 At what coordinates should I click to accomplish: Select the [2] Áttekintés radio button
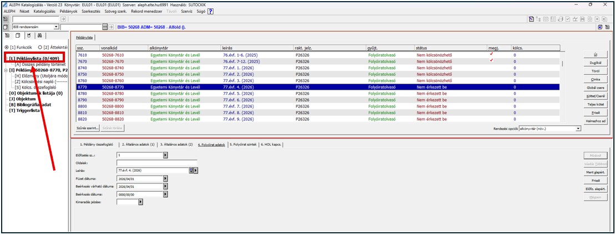[x=40, y=47]
